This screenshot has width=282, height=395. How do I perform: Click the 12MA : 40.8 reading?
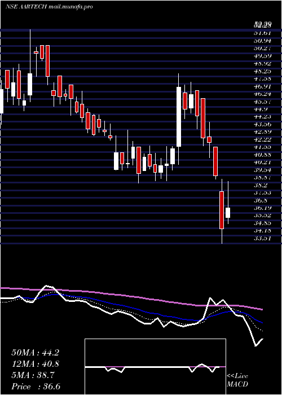pos(35,364)
